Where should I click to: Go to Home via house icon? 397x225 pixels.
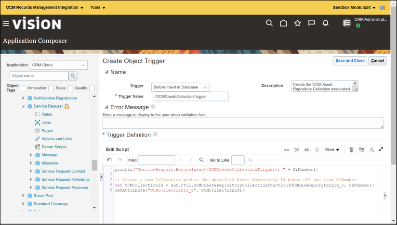(x=283, y=23)
